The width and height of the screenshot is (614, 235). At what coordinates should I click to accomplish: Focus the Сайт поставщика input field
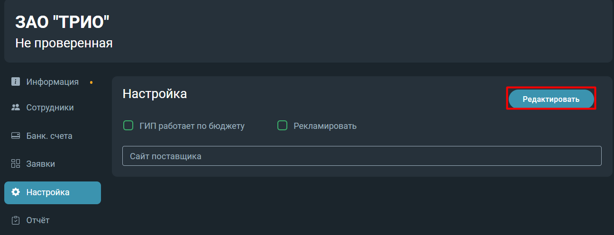click(362, 156)
